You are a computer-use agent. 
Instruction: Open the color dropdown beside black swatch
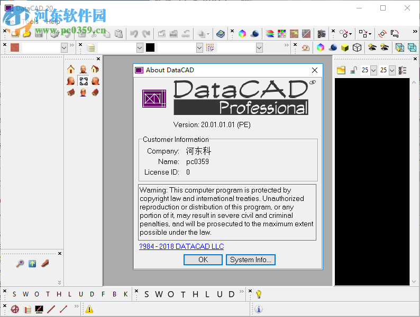199,48
